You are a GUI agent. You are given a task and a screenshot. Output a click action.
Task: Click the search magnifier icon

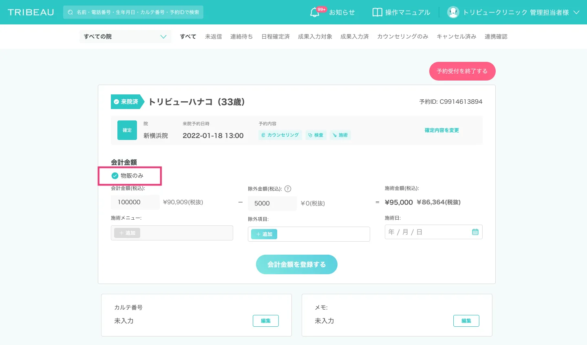[71, 12]
